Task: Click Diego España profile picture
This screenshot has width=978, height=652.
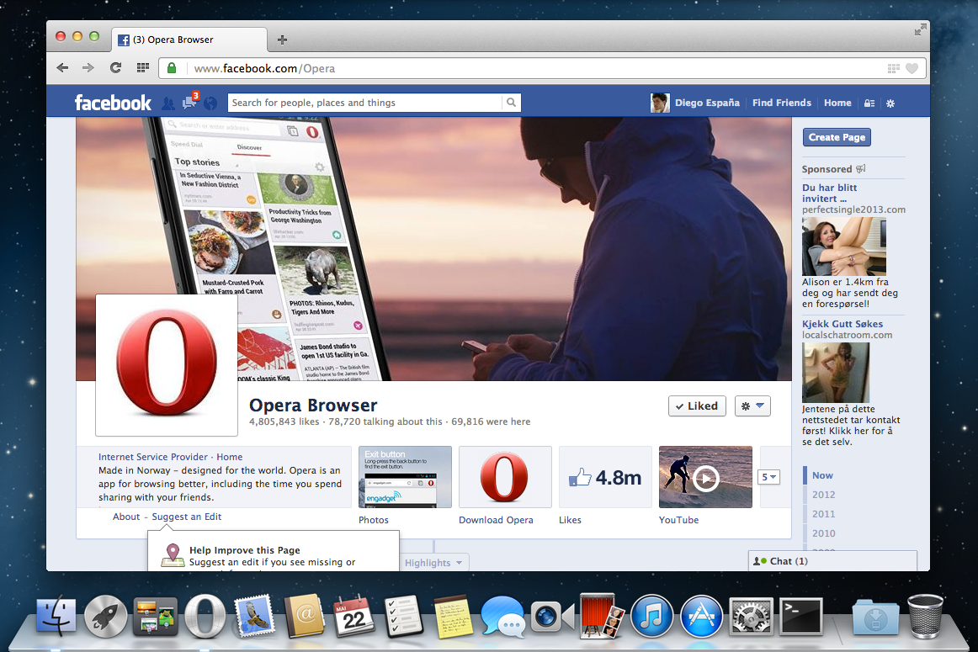Action: pos(659,103)
